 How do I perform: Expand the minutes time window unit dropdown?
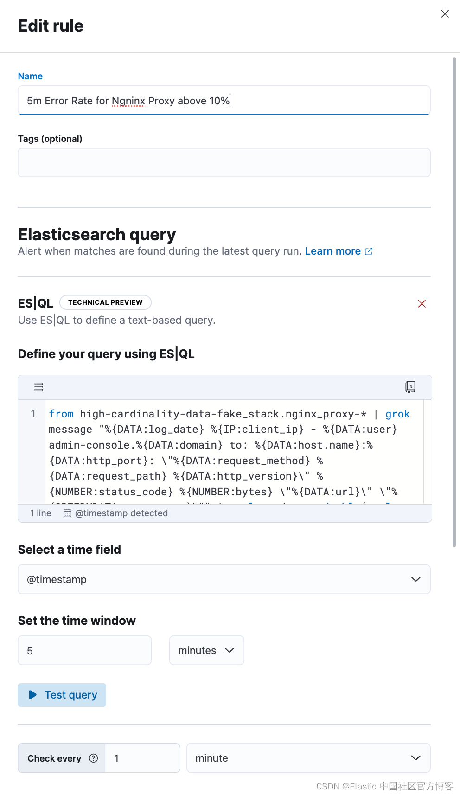tap(206, 650)
